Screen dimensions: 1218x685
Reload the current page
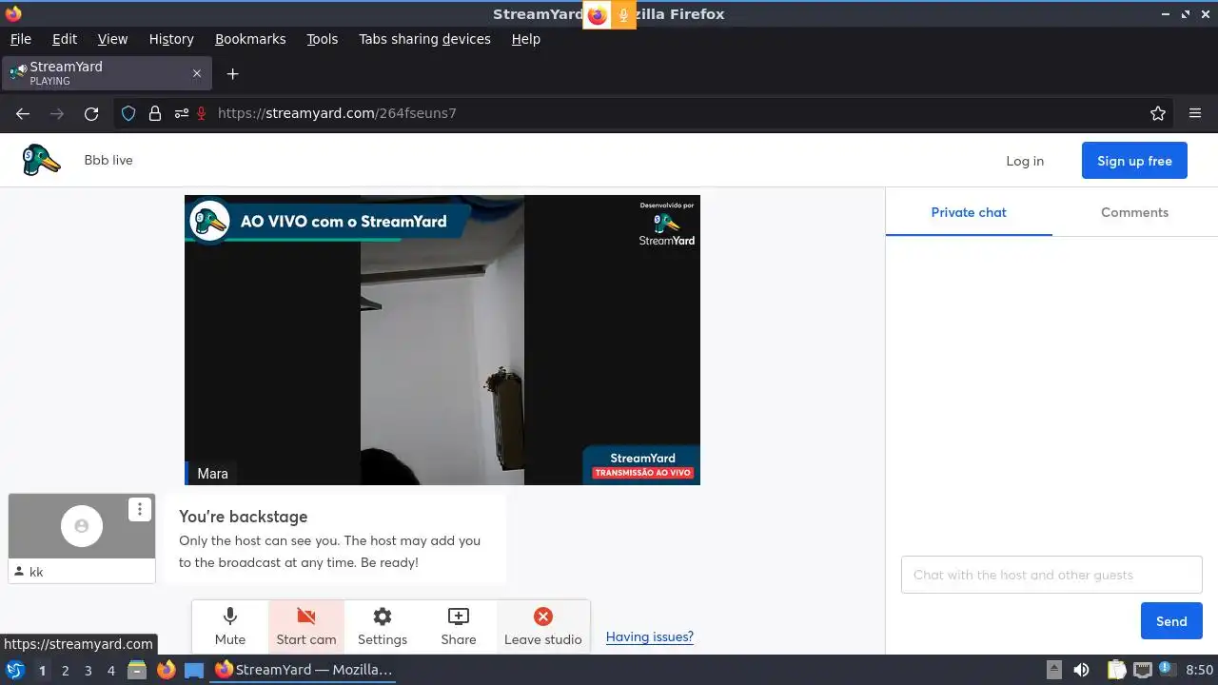(x=91, y=113)
